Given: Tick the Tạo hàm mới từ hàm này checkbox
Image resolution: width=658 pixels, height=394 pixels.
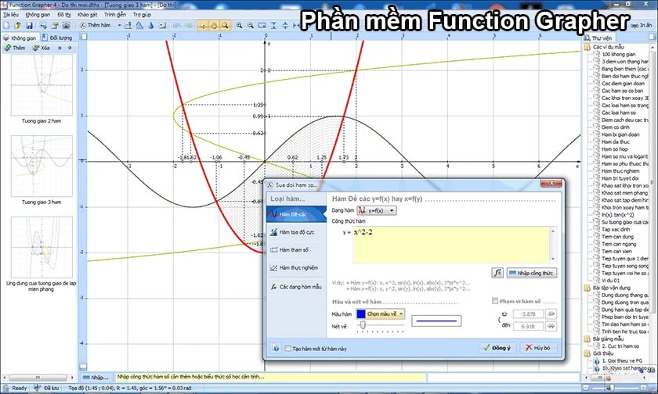Looking at the screenshot, I should coord(288,349).
